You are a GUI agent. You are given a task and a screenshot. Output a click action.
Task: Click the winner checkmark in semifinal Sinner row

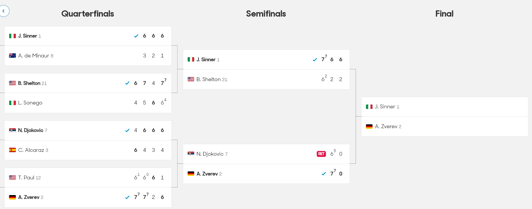315,60
